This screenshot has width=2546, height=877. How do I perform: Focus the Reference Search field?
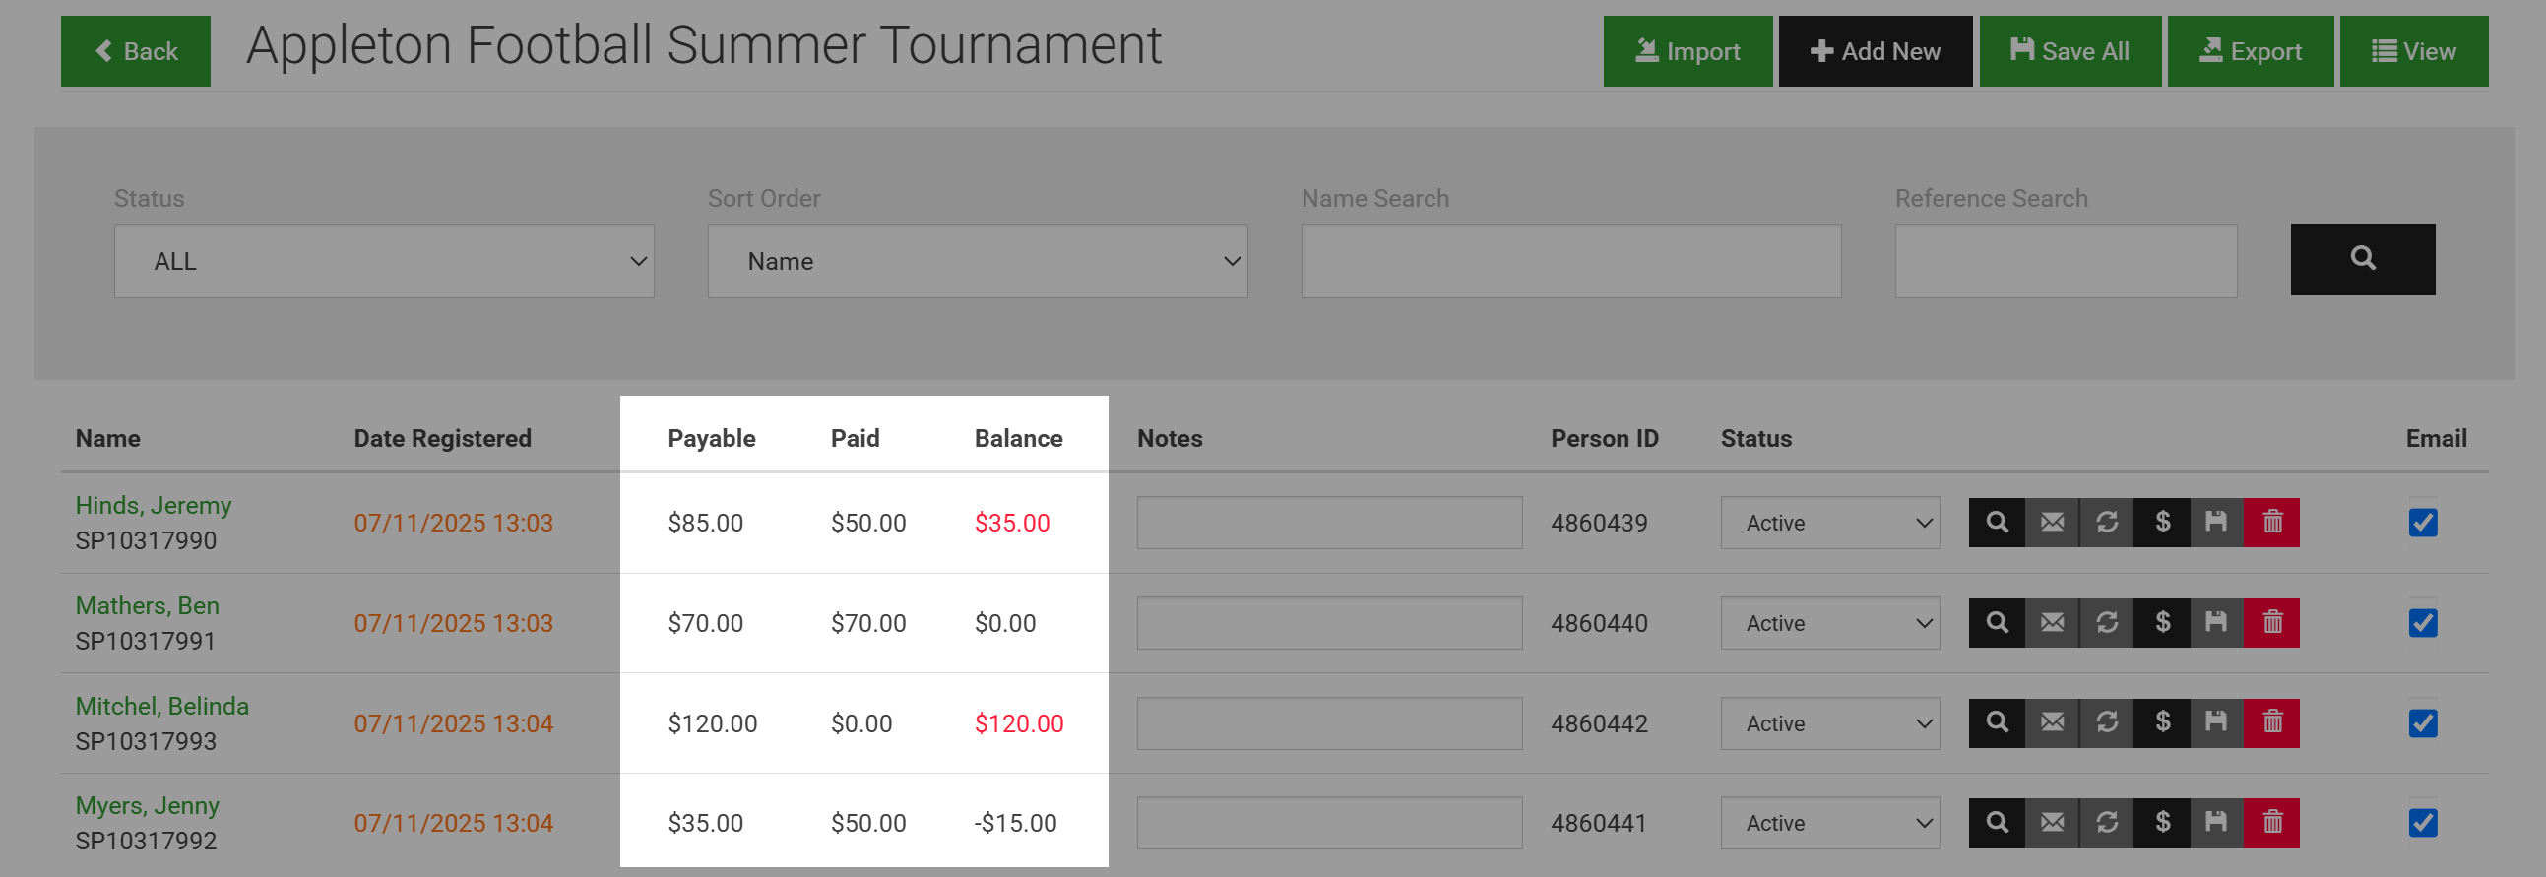[2066, 262]
